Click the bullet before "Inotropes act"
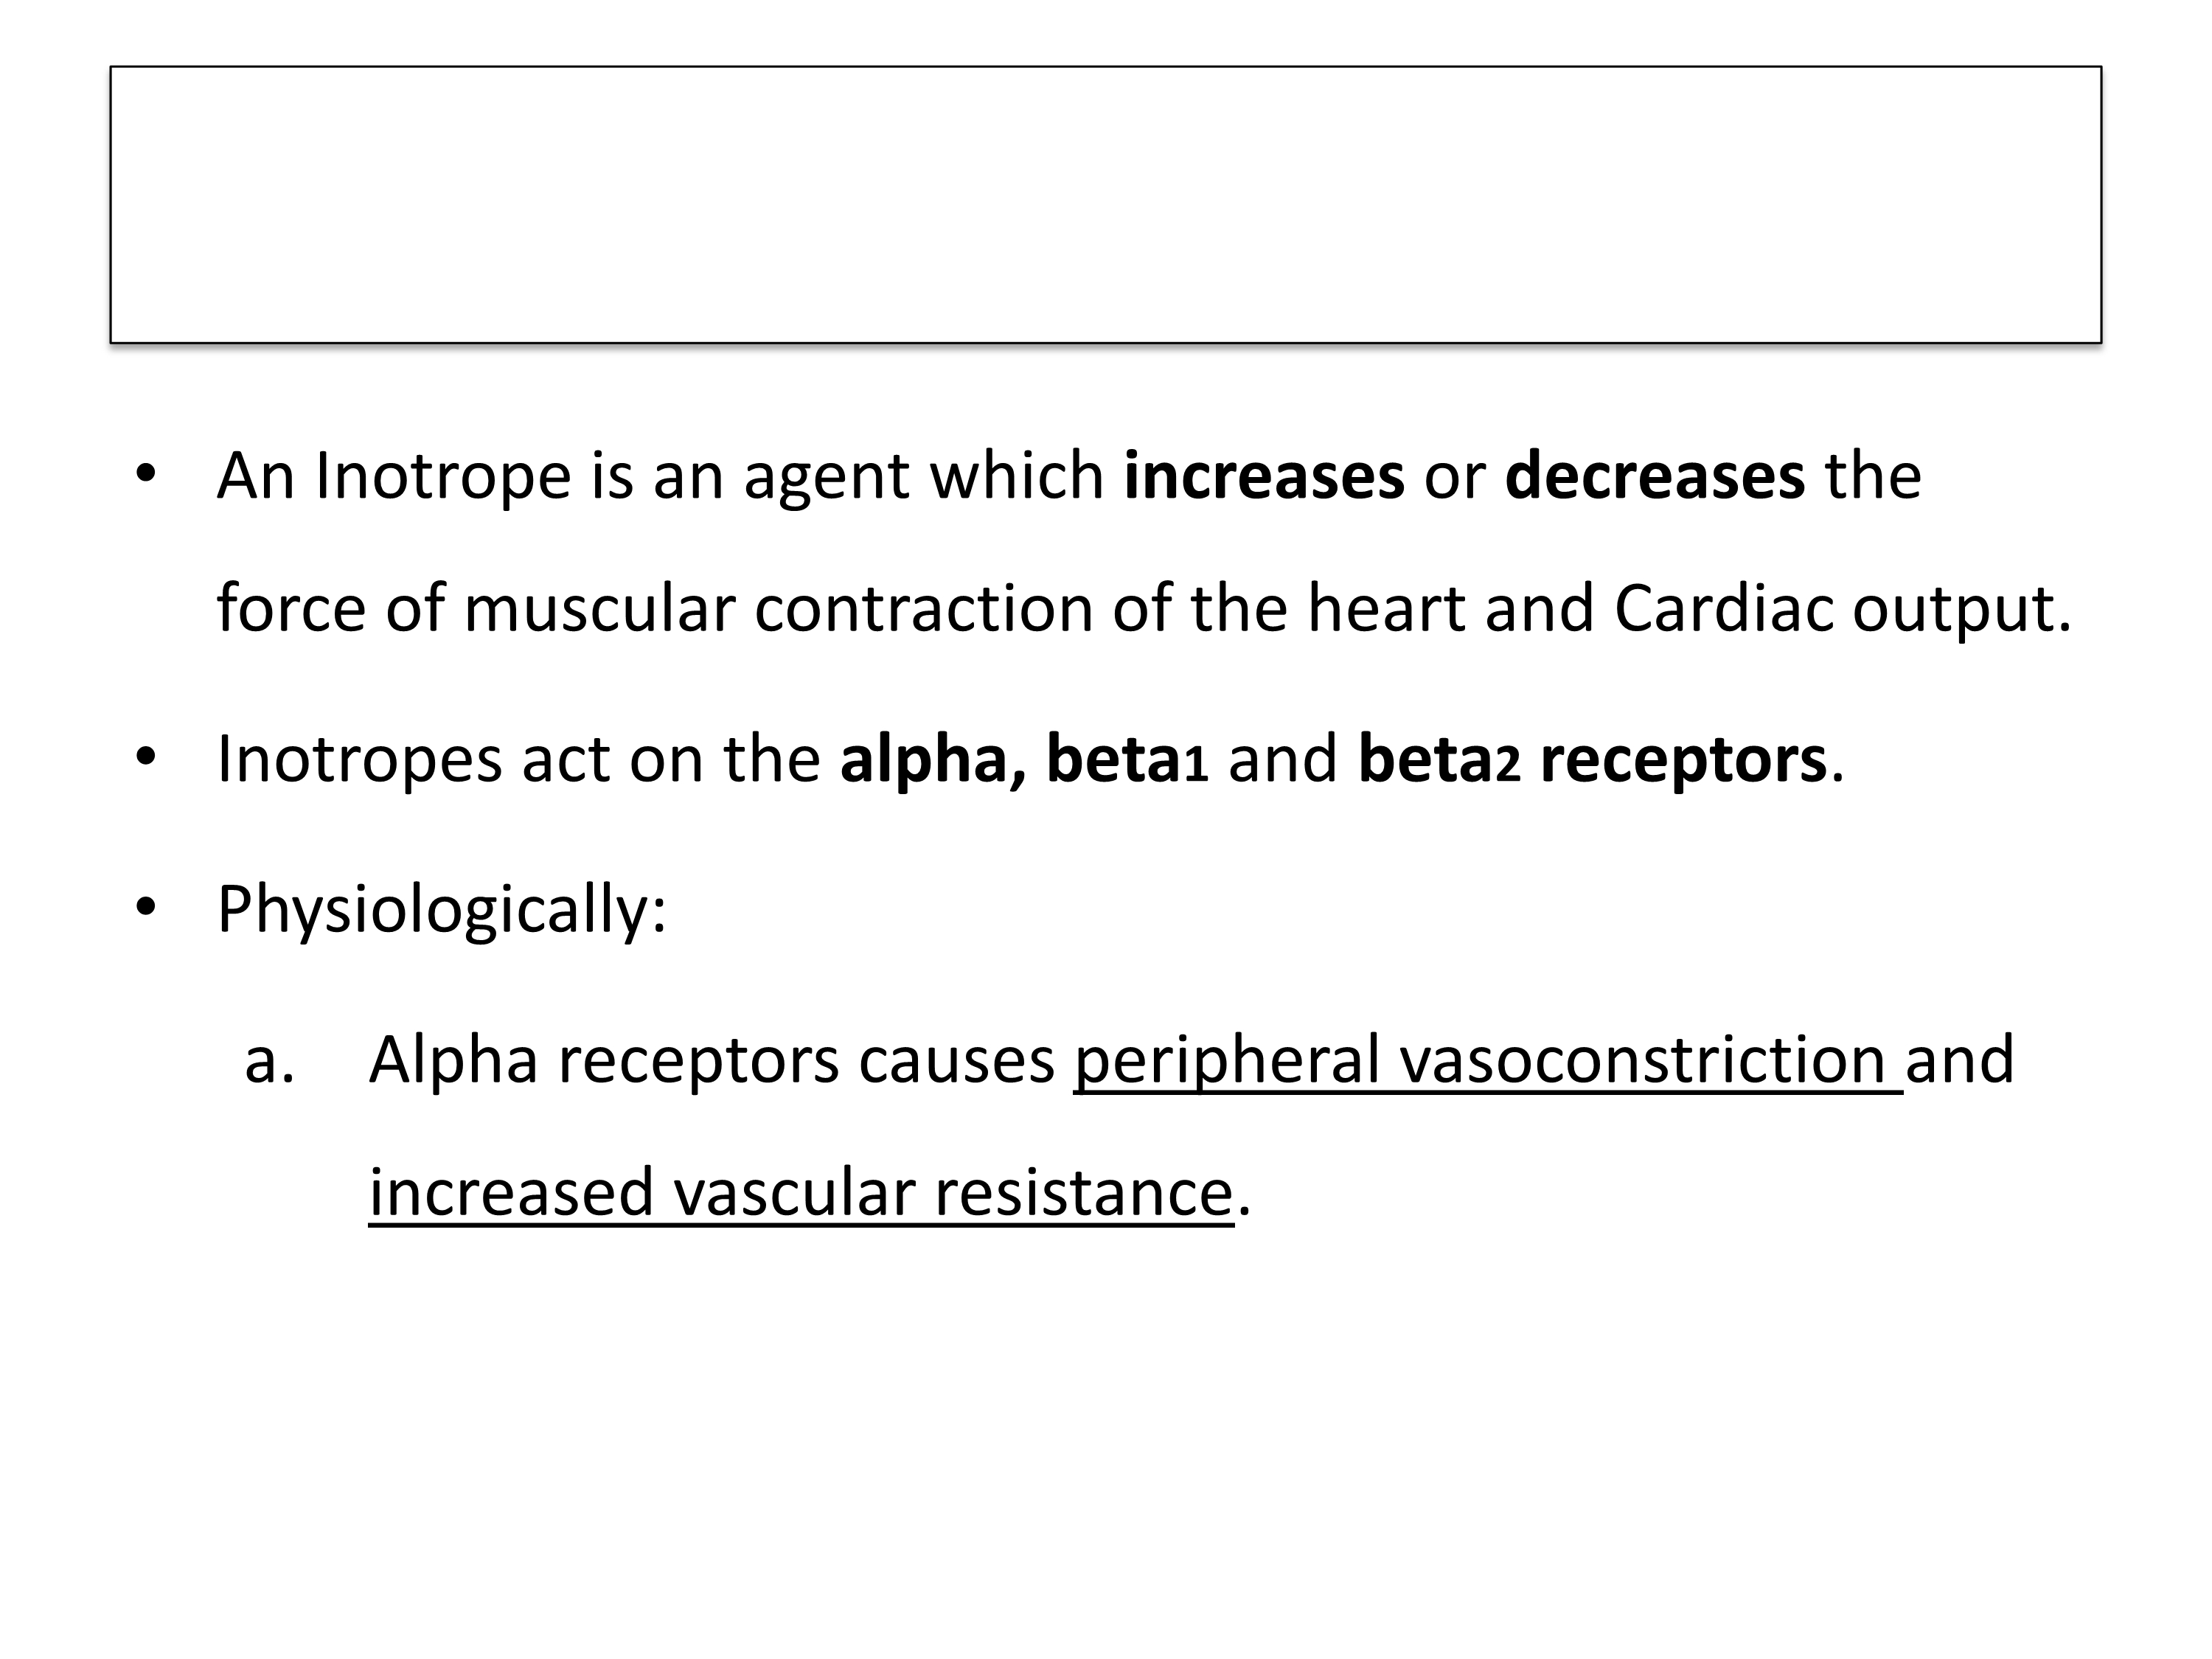The width and height of the screenshot is (2212, 1659). point(146,757)
